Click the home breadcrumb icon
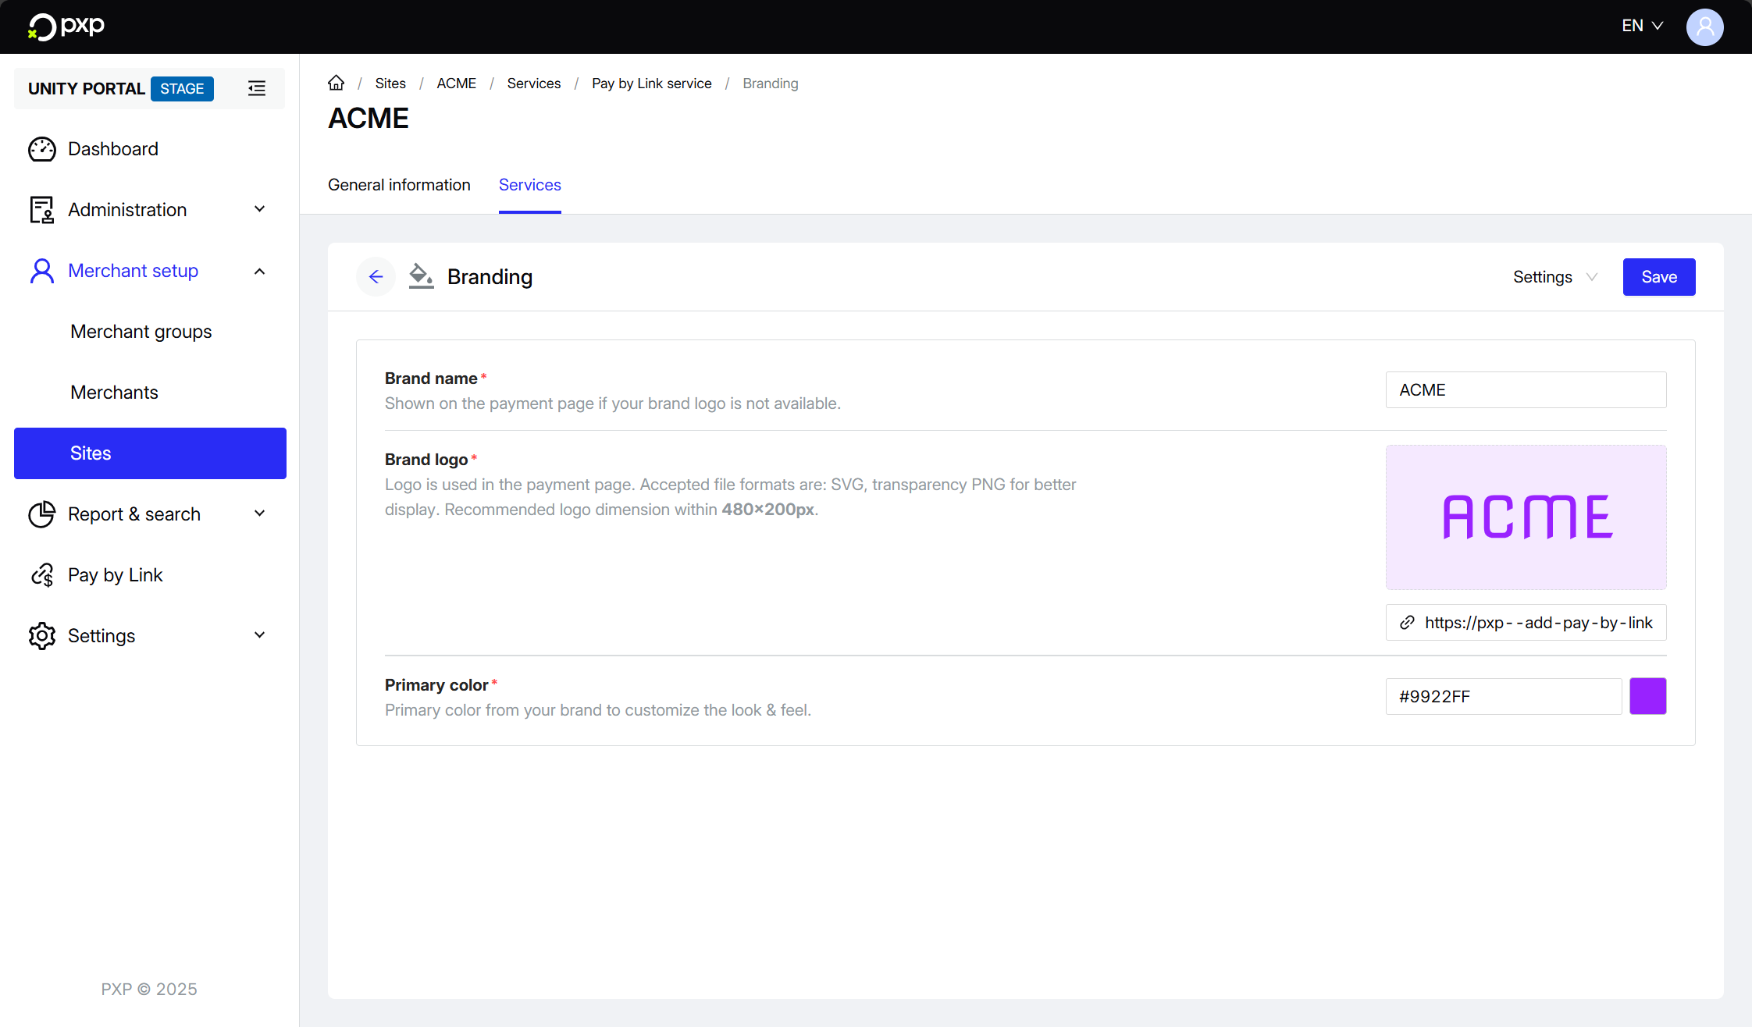The image size is (1752, 1027). click(x=336, y=83)
